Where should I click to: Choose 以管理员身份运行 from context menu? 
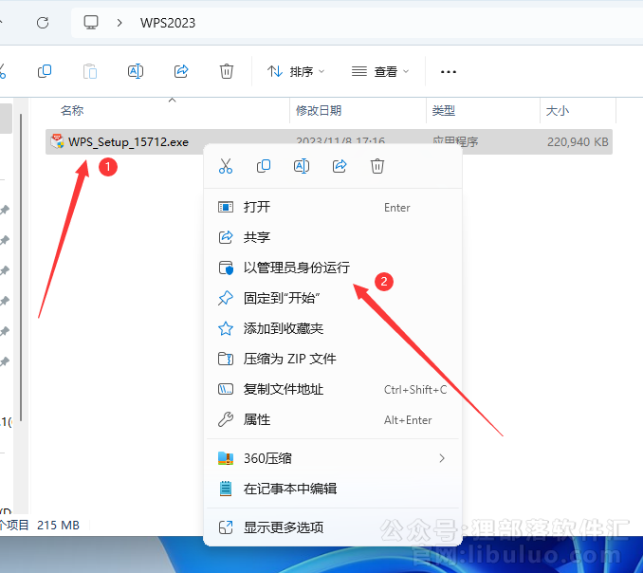[333, 268]
